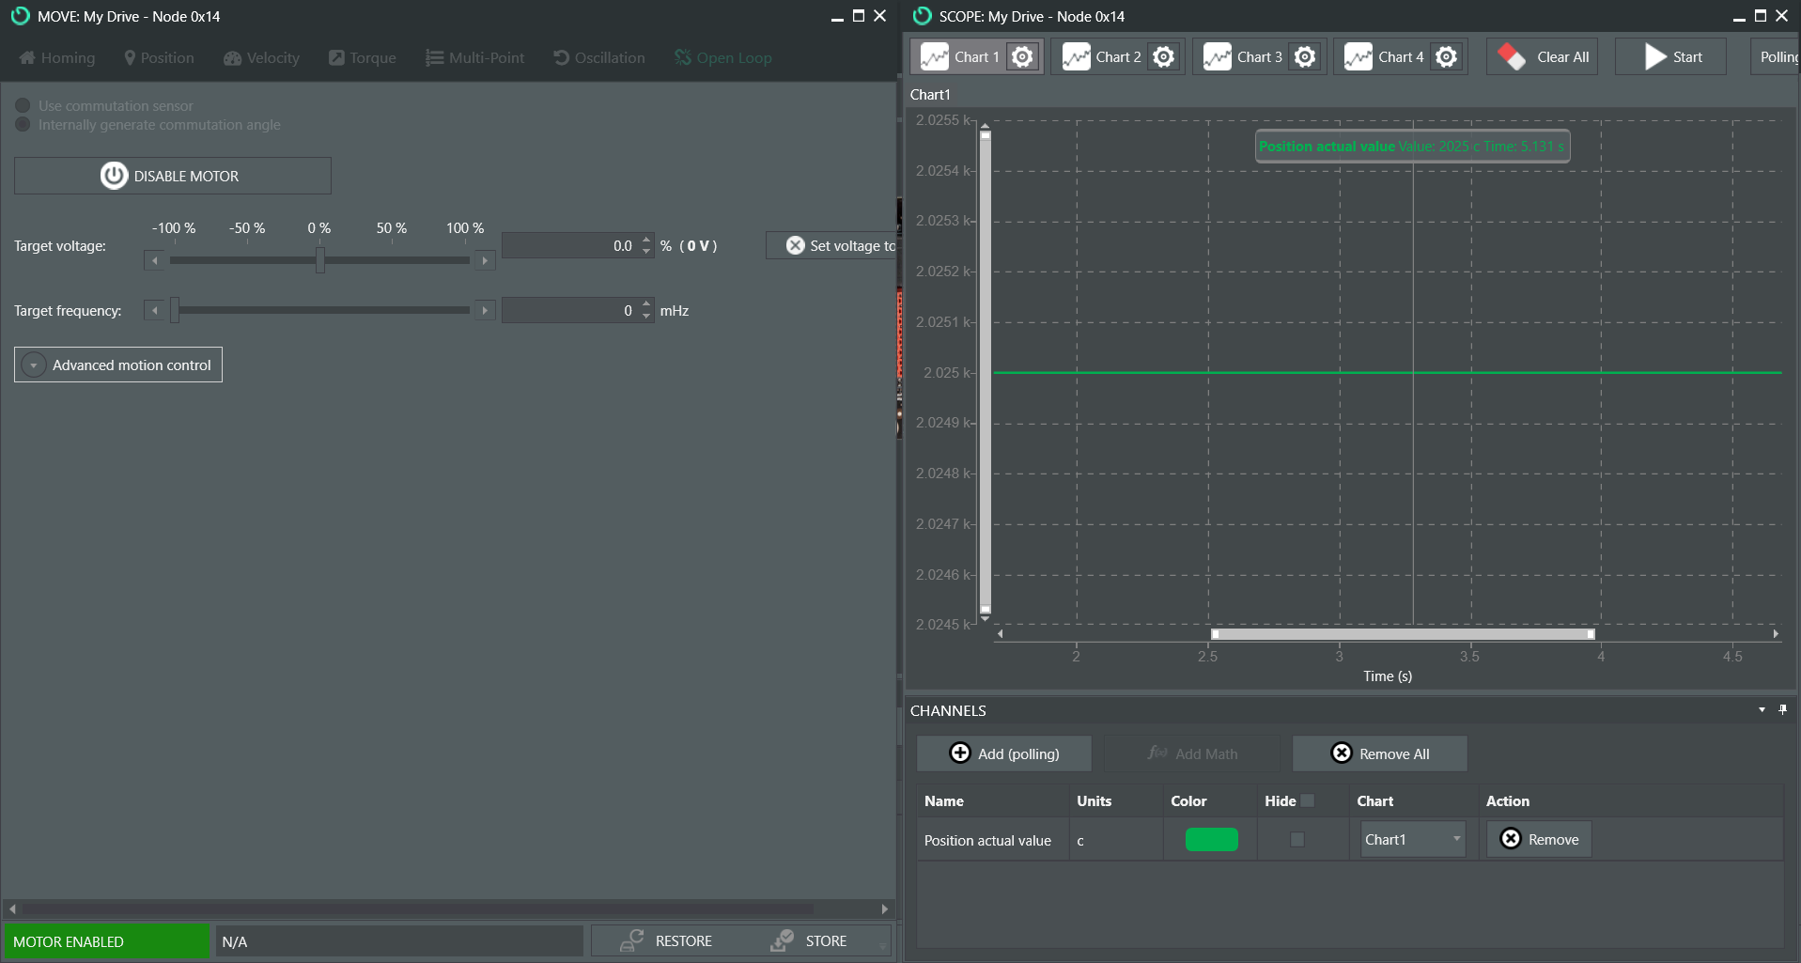Click the RESTORE icon in MOVE footer
Viewport: 1801px width, 963px height.
pos(632,940)
